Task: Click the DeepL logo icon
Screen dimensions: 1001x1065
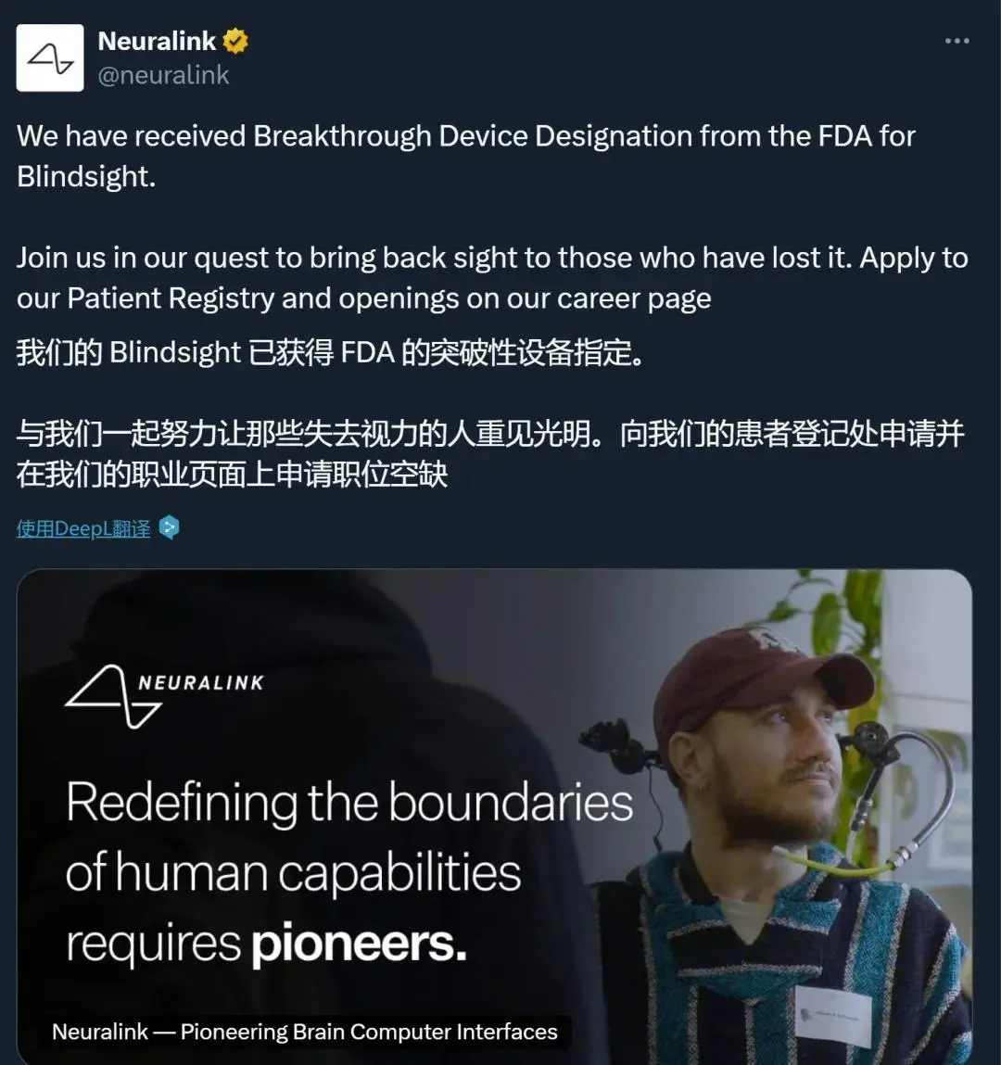Action: tap(169, 527)
